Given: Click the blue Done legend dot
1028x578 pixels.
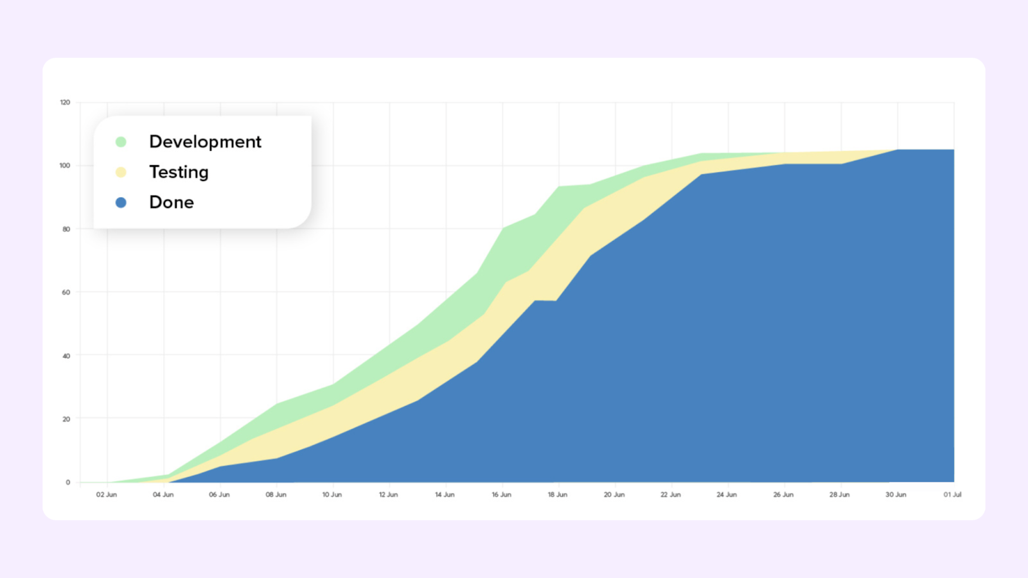Looking at the screenshot, I should 121,202.
